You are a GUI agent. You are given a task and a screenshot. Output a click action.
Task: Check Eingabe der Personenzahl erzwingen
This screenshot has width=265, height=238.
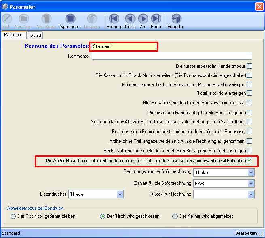click(x=249, y=84)
